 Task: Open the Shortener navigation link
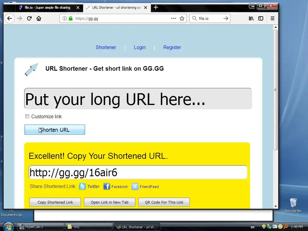point(106,47)
